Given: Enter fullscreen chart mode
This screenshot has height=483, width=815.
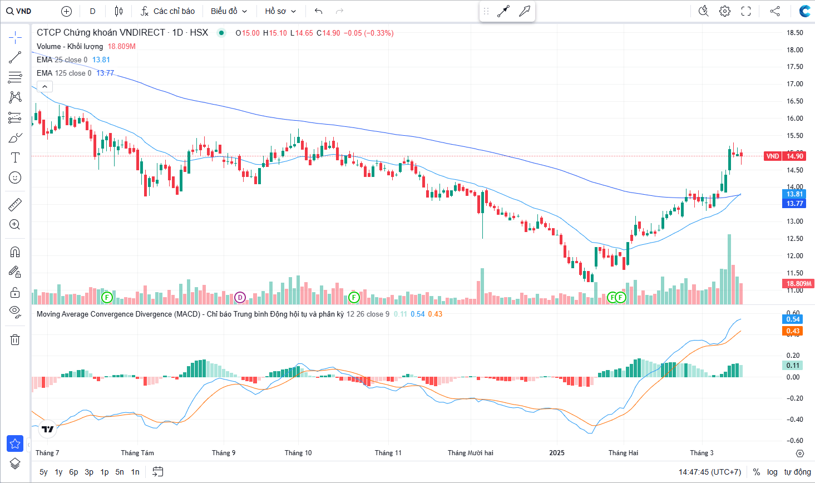Looking at the screenshot, I should pyautogui.click(x=746, y=11).
